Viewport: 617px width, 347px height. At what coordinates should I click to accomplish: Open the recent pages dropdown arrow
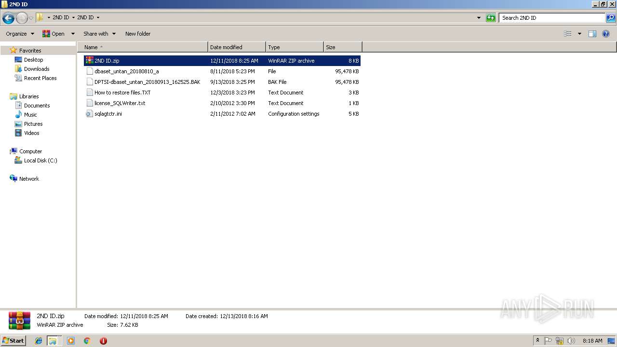click(31, 18)
